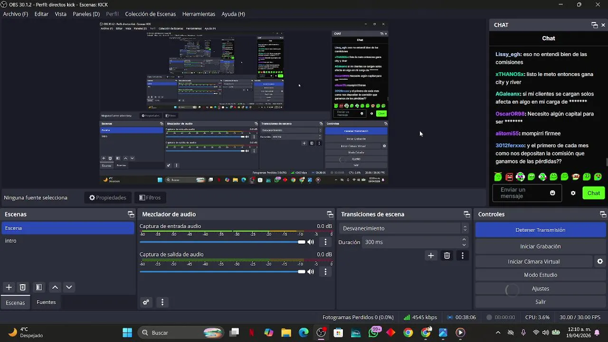Viewport: 608px width, 342px height.
Task: Open emoji picker in chat input
Action: 552,193
